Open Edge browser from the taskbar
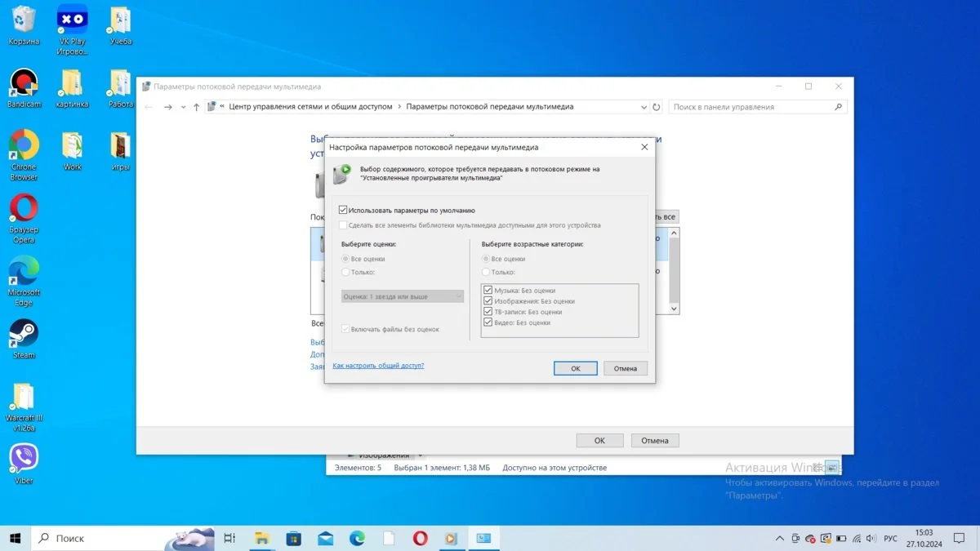This screenshot has height=551, width=980. 357,538
